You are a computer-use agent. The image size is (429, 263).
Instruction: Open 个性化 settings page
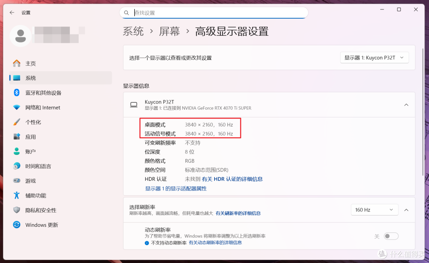click(x=60, y=122)
